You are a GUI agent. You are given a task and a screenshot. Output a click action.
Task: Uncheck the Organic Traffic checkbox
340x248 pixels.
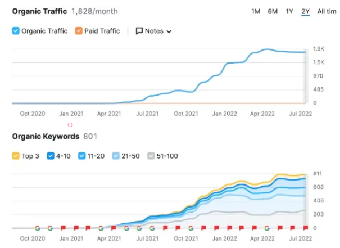[x=15, y=31]
